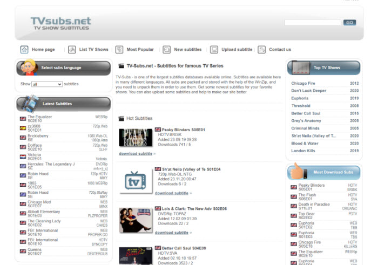Screen dimensions: 378x265
Task: Click the GO search button
Action: (x=349, y=23)
